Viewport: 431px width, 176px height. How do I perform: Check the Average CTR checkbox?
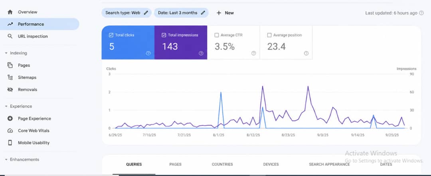click(x=217, y=35)
